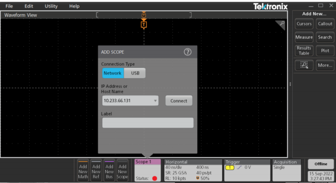This screenshot has height=183, width=336.
Task: Click the magnifier corner icon in Waveform View
Action: coord(281,24)
